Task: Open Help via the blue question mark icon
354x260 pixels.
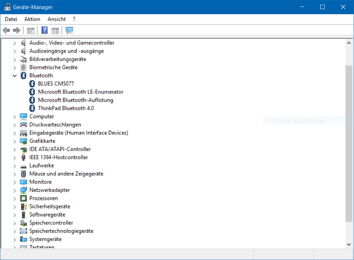Action: 45,30
